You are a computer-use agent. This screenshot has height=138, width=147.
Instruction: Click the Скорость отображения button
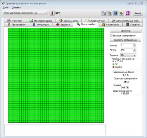pyautogui.click(x=125, y=40)
